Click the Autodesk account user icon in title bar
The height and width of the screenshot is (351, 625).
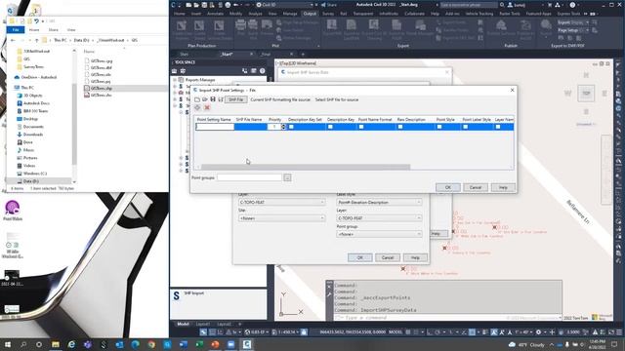(510, 5)
